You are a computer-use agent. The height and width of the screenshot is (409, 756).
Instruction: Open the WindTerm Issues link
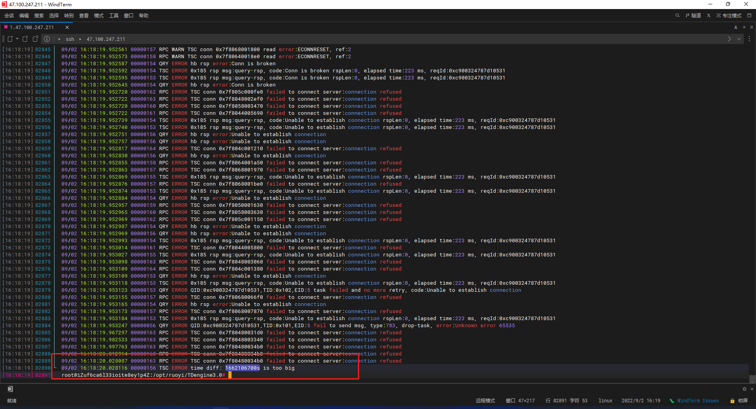pos(695,401)
